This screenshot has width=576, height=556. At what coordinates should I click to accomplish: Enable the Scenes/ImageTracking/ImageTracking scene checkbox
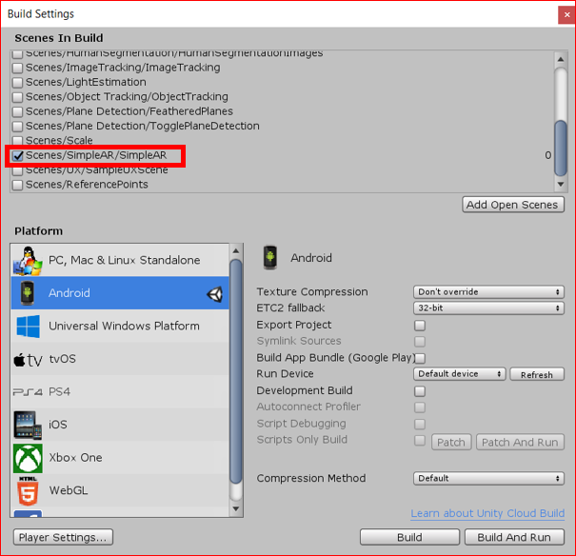coord(17,68)
